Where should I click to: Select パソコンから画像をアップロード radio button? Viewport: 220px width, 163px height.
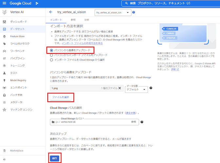(x=51, y=50)
